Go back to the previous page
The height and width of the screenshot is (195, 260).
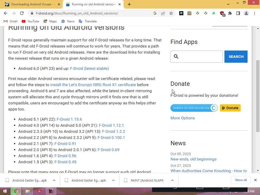click(x=6, y=13)
